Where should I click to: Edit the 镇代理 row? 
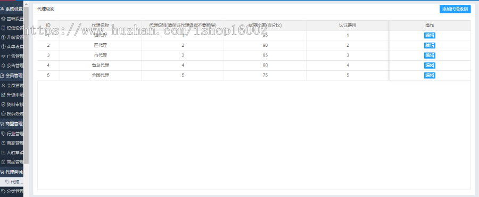click(430, 36)
